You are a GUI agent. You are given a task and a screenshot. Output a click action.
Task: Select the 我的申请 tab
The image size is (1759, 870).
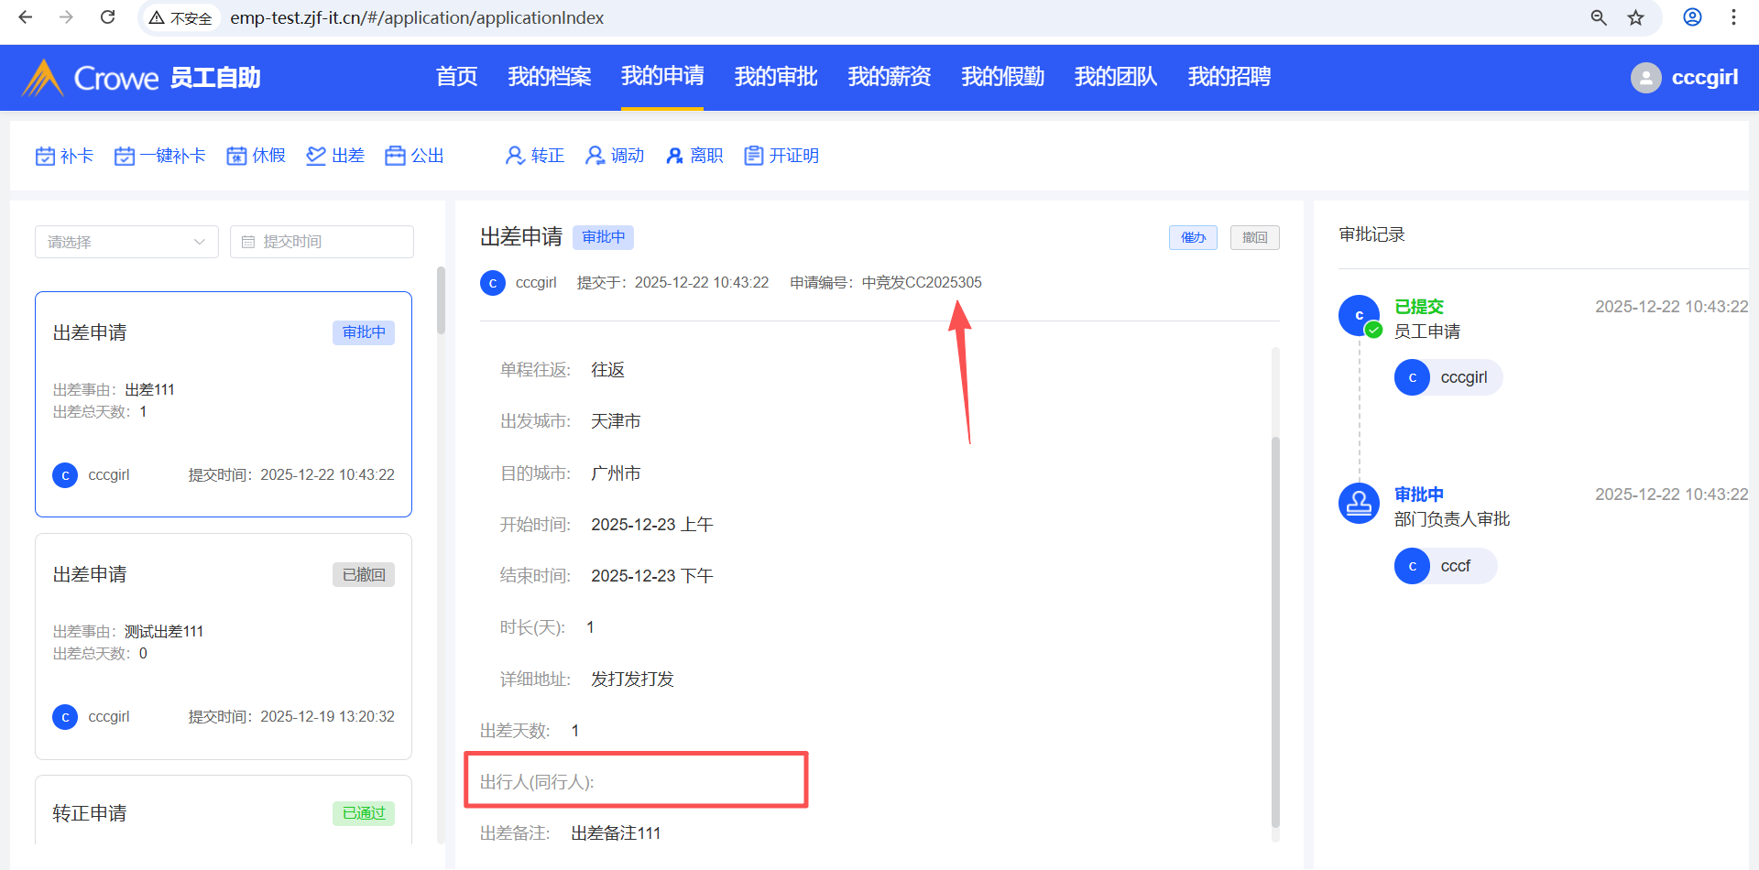coord(662,77)
